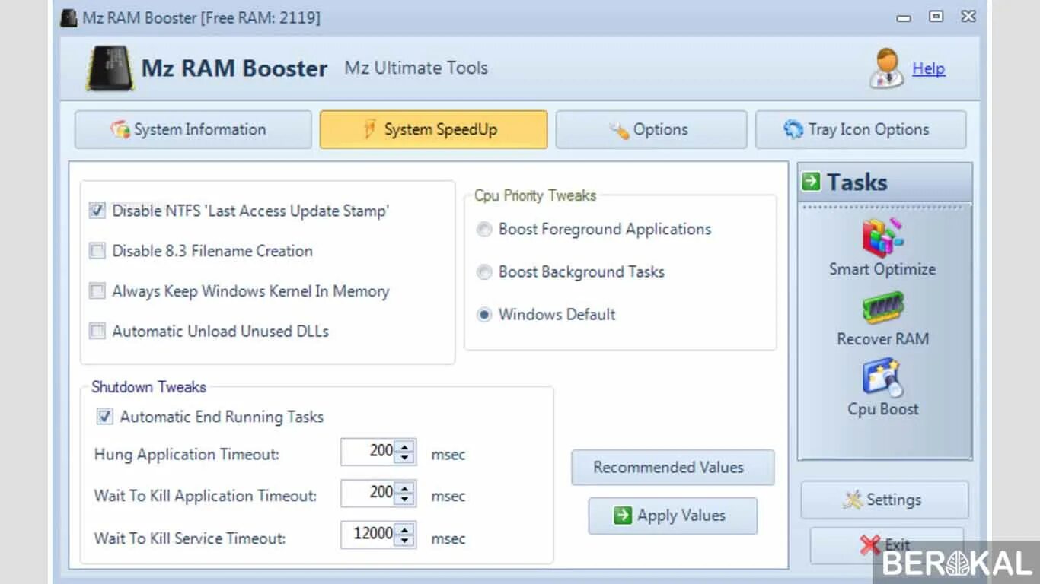The width and height of the screenshot is (1040, 584).
Task: Select Boost Foreground Applications radio button
Action: pos(484,230)
